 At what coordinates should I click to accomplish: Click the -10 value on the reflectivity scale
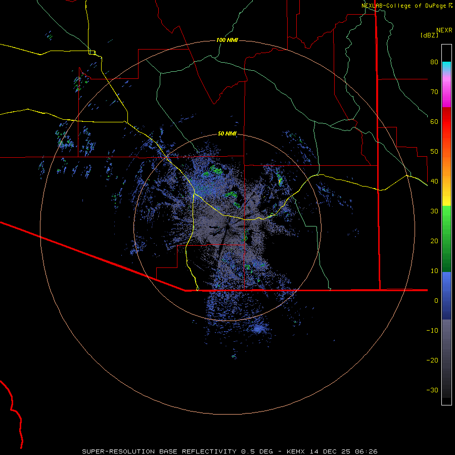point(432,331)
